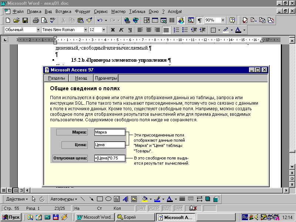Open the Файл menu
Image resolution: width=296 pixels, height=222 pixels.
(x=18, y=11)
